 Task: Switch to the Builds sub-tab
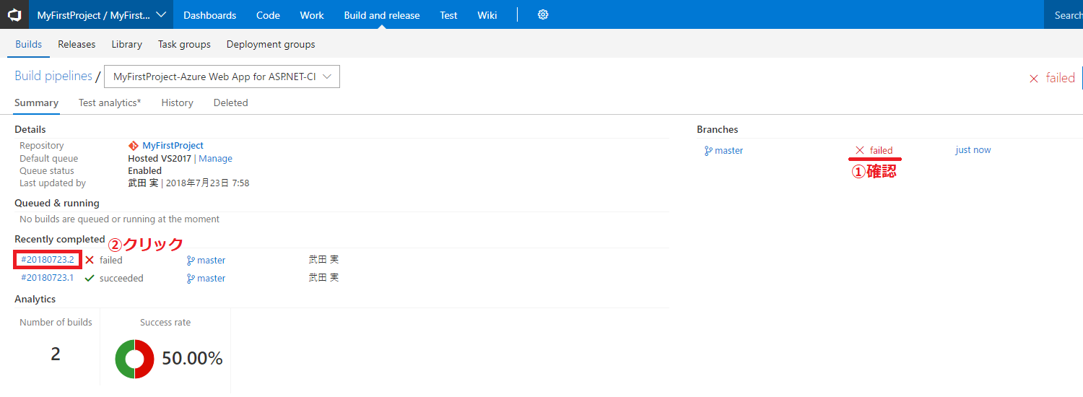coord(29,44)
